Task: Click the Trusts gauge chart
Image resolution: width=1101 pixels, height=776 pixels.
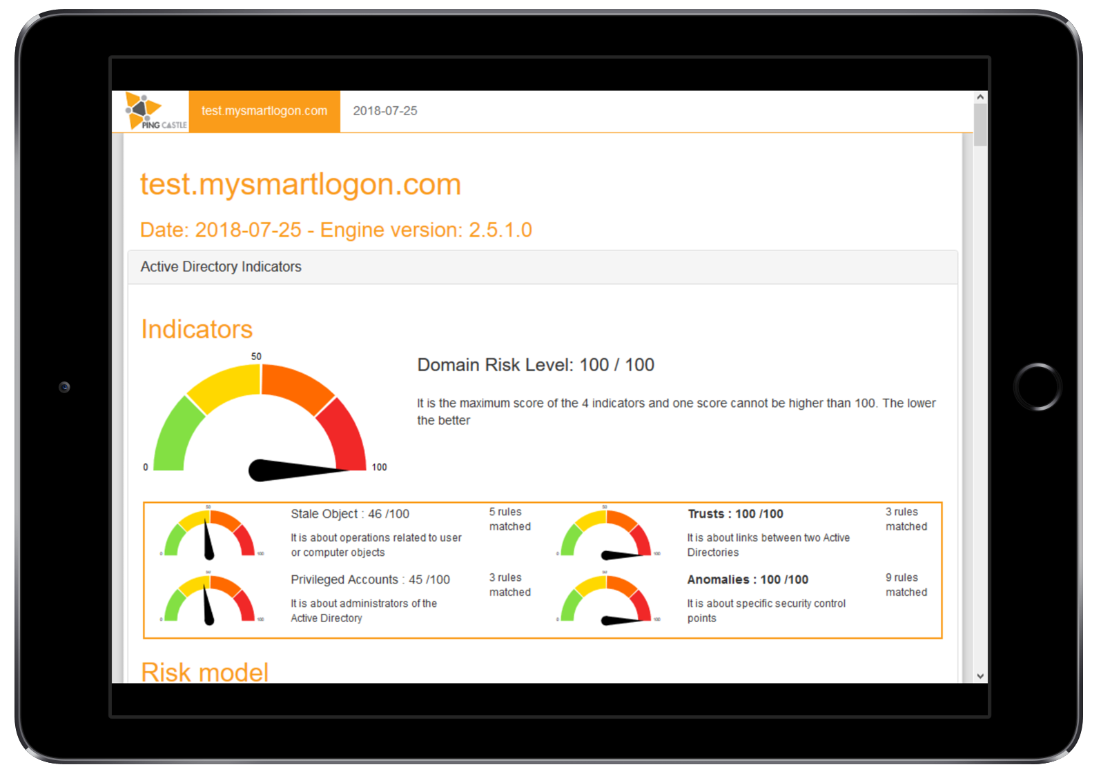Action: (x=607, y=533)
